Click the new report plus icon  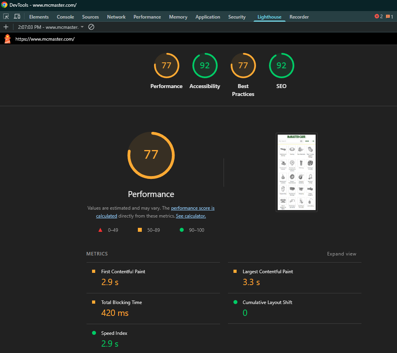6,27
